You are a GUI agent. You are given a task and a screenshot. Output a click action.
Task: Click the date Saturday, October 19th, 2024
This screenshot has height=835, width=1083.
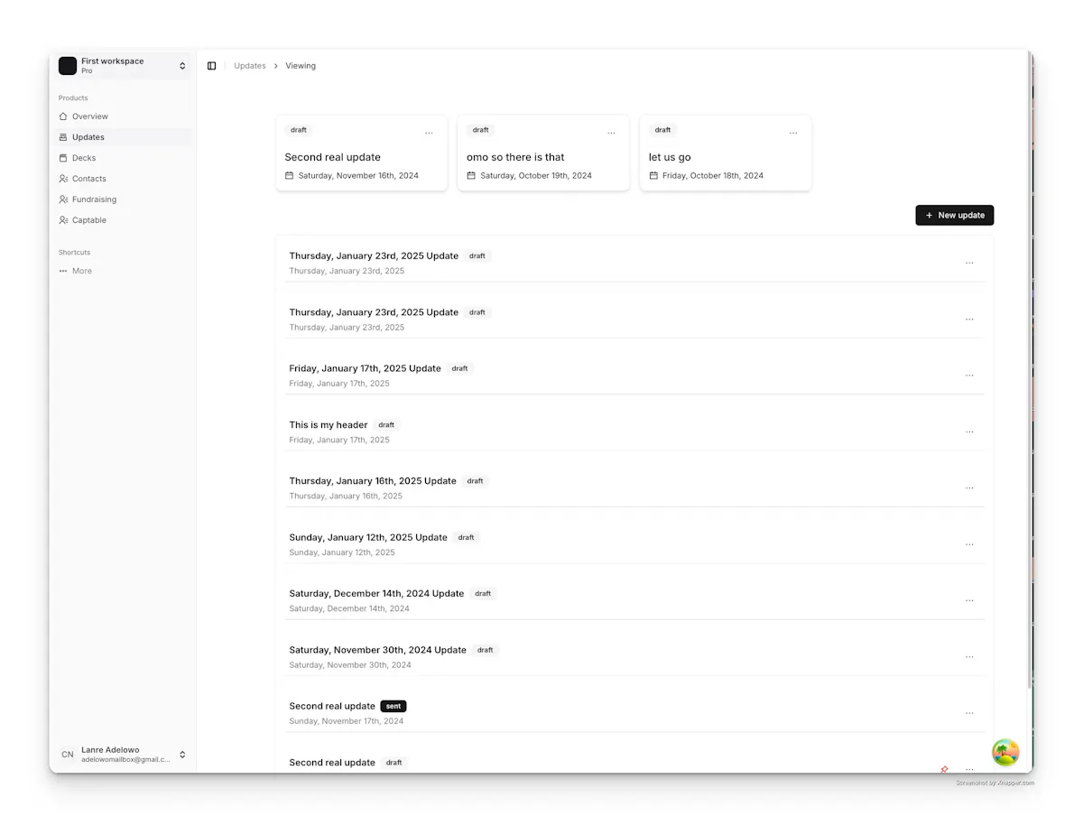pos(536,175)
